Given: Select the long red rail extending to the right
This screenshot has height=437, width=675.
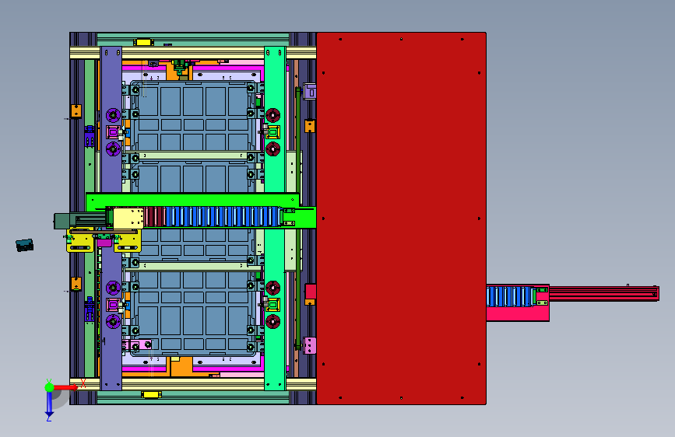Looking at the screenshot, I should (x=603, y=293).
